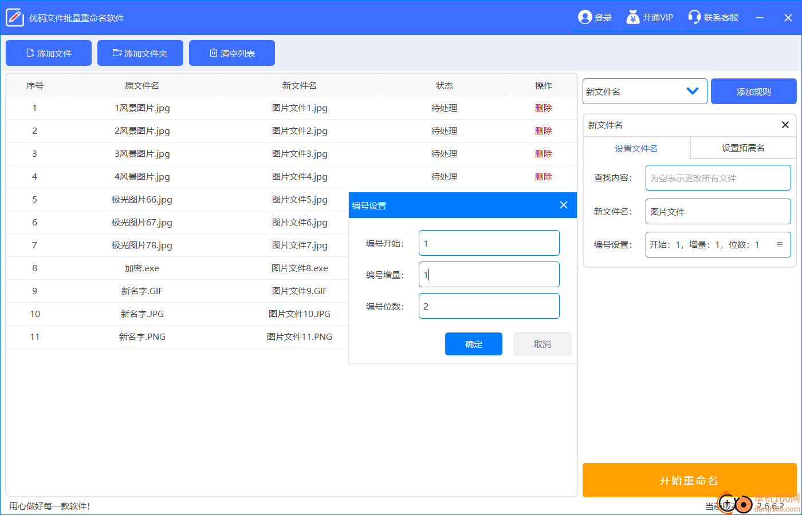Select file 新名字.PNG

[142, 337]
